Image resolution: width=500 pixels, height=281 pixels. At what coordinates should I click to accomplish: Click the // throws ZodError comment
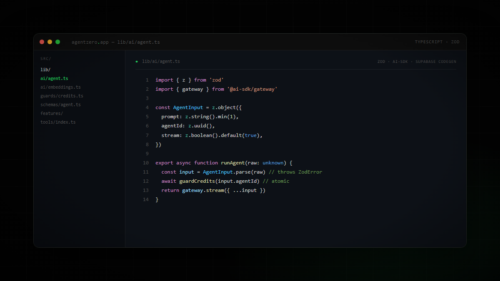[295, 172]
